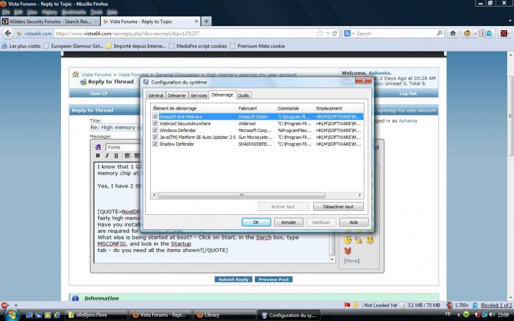Click the Blocked: 1 of 2 status link
Screen dimensions: 514x321
(496, 305)
